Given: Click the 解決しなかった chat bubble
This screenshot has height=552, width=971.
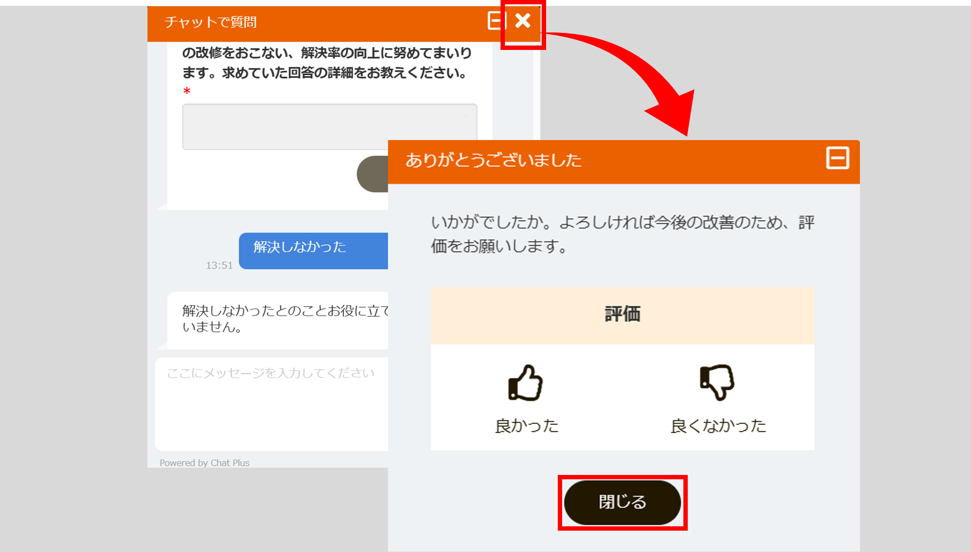Looking at the screenshot, I should click(x=314, y=251).
